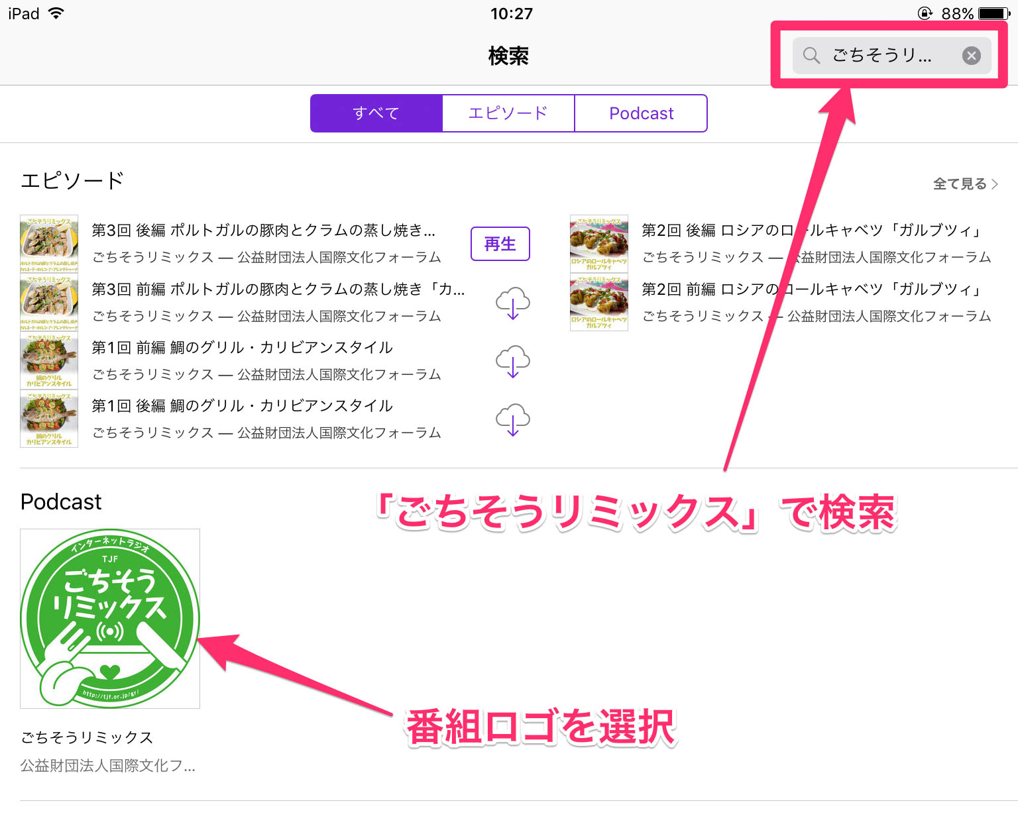Open thumbnail of 第3回 後編 ポルトガル episode
The image size is (1018, 840).
pyautogui.click(x=49, y=244)
